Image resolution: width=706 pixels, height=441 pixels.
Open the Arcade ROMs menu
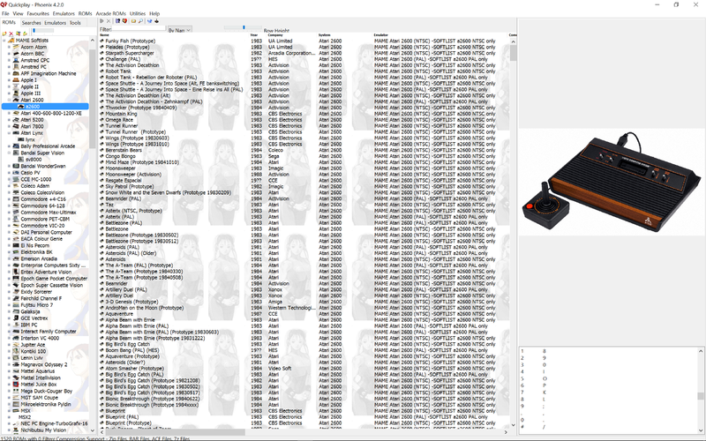point(111,13)
